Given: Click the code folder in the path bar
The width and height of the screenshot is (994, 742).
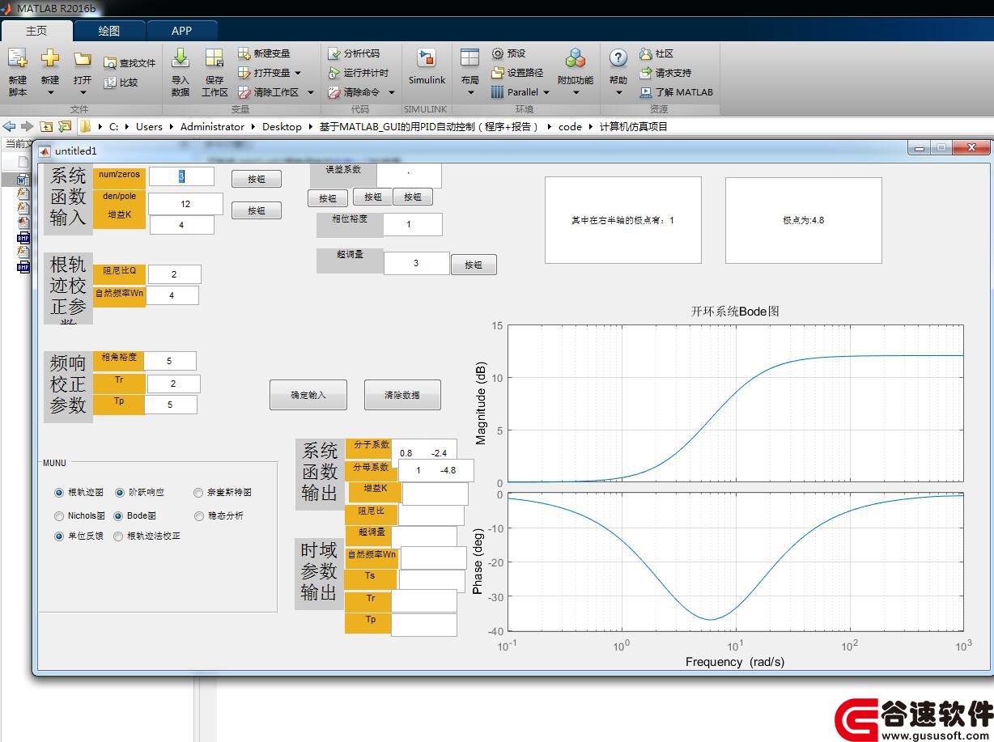Looking at the screenshot, I should pyautogui.click(x=570, y=126).
